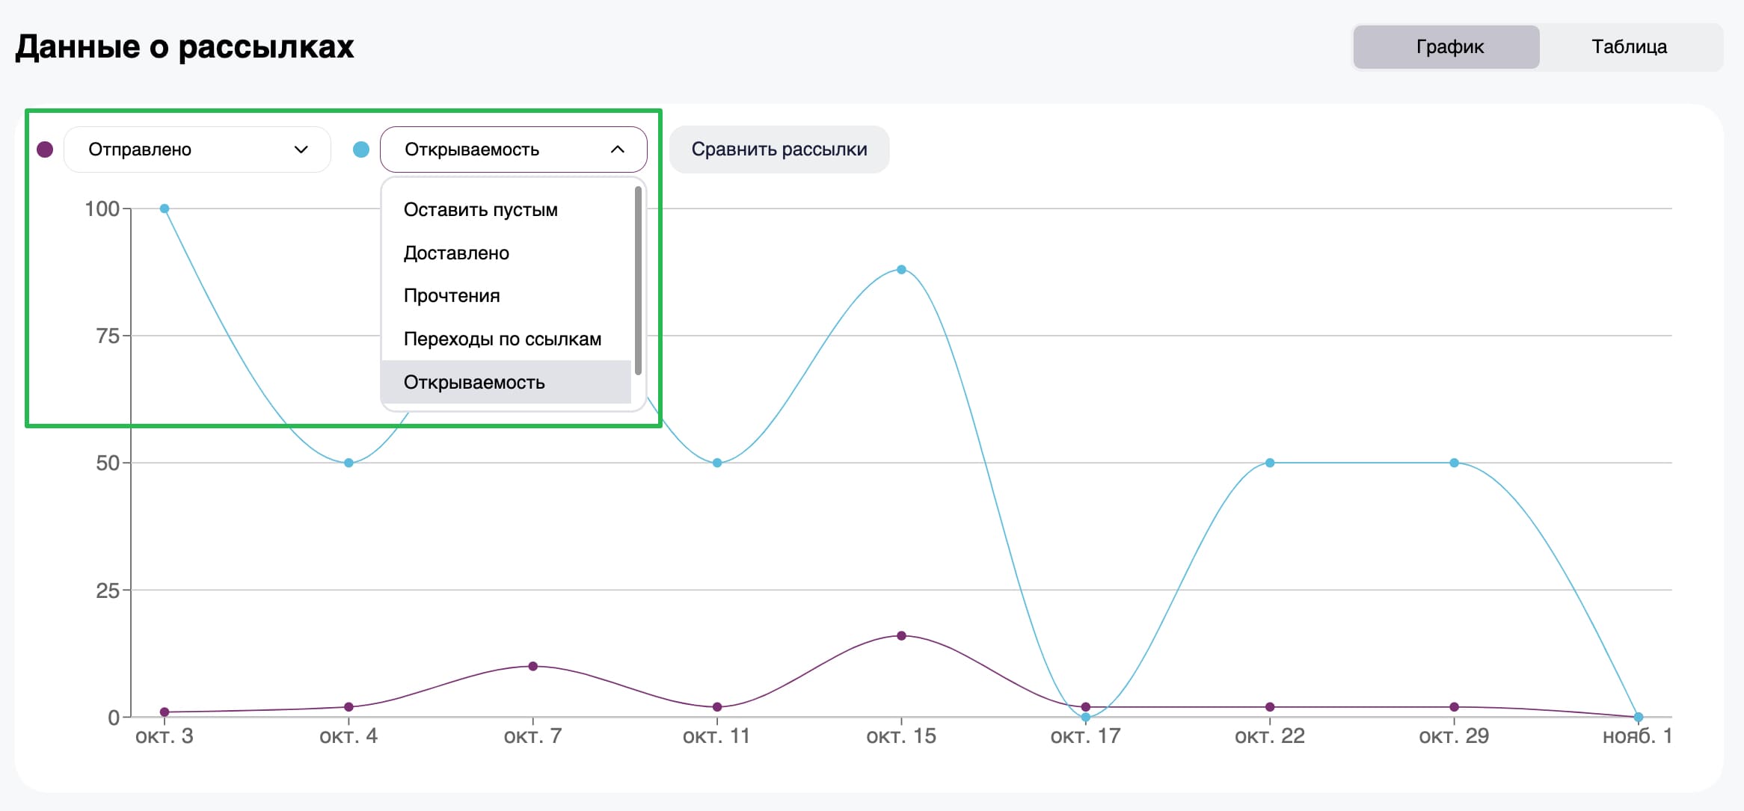Click blue data point at нояб. 1
The image size is (1744, 811).
1639,717
